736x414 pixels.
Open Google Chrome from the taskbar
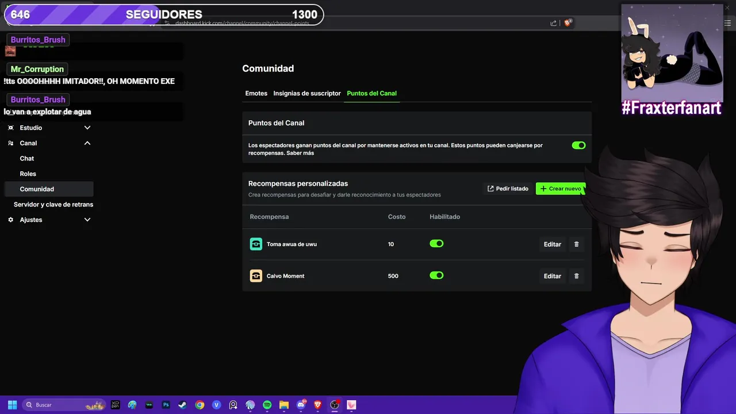tap(200, 405)
